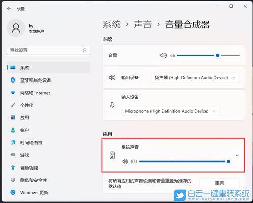Image resolution: width=253 pixels, height=203 pixels.
Task: Open the Microphone input device dropdown
Action: (x=170, y=111)
